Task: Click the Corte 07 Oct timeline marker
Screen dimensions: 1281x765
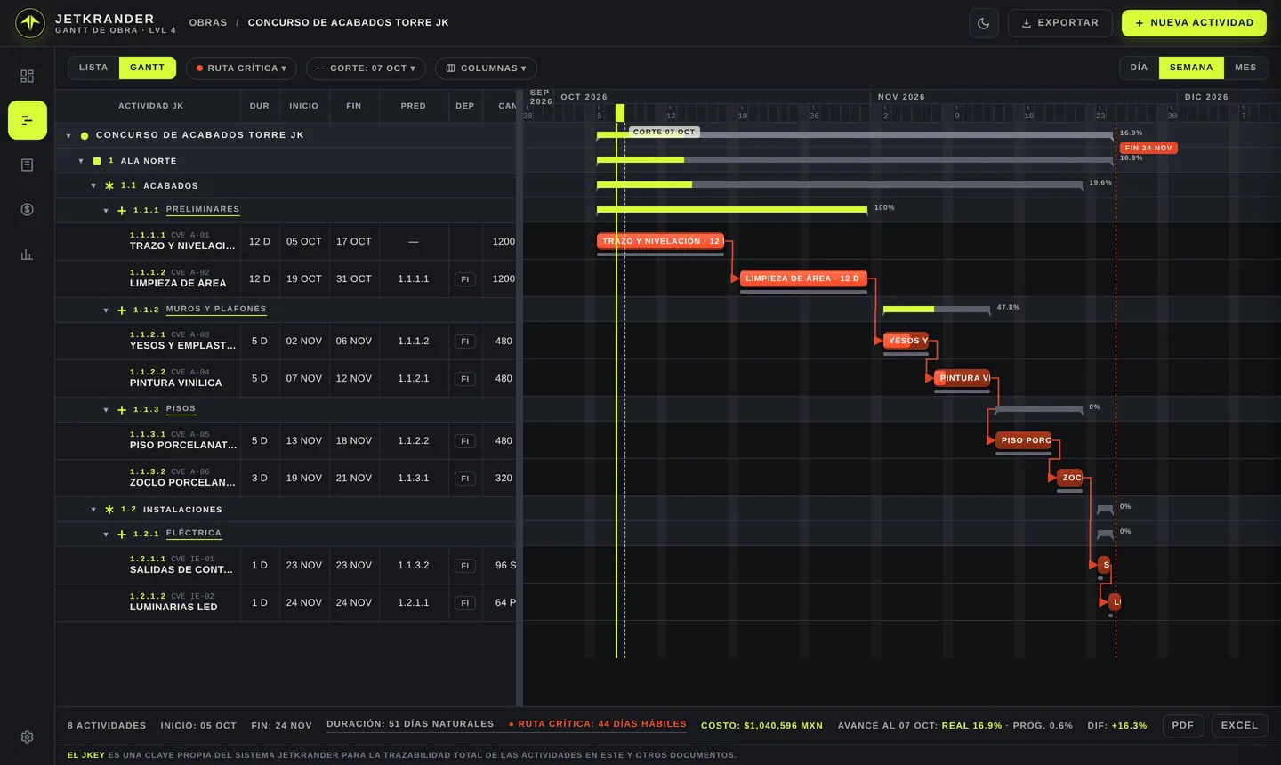Action: click(664, 132)
